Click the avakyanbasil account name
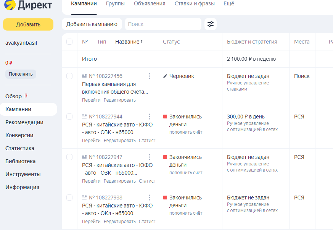This screenshot has height=230, width=333. [21, 43]
